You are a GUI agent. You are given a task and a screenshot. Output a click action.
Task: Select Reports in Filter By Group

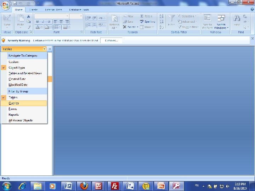(x=24, y=115)
